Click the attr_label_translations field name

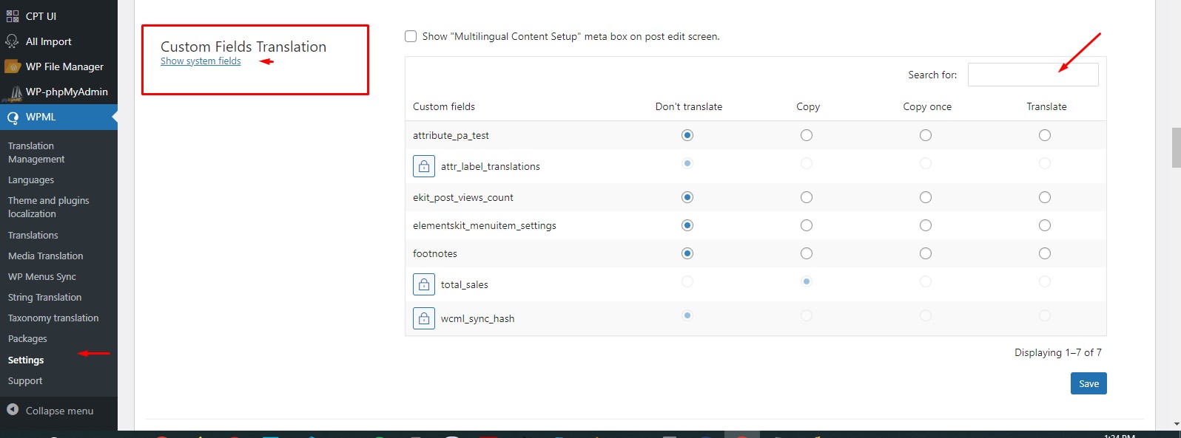coord(491,166)
